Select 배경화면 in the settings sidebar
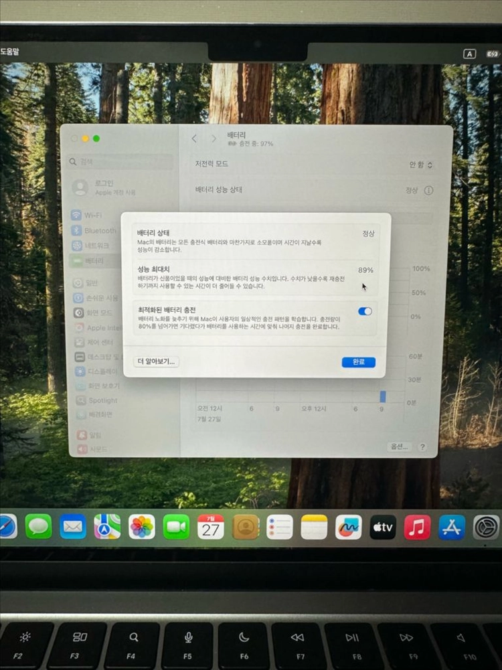The image size is (502, 670). click(94, 414)
